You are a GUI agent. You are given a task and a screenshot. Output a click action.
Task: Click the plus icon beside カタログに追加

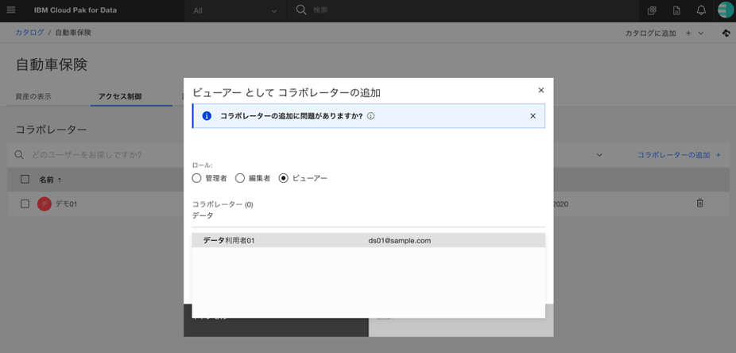click(x=688, y=33)
